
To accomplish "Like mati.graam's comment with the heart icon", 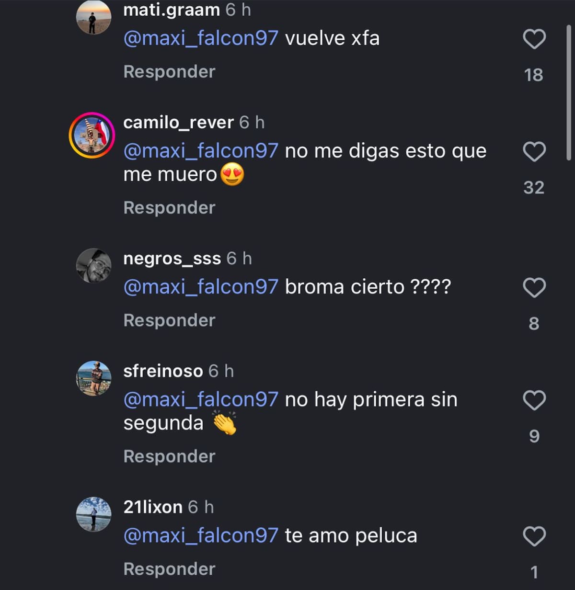I will (x=533, y=38).
